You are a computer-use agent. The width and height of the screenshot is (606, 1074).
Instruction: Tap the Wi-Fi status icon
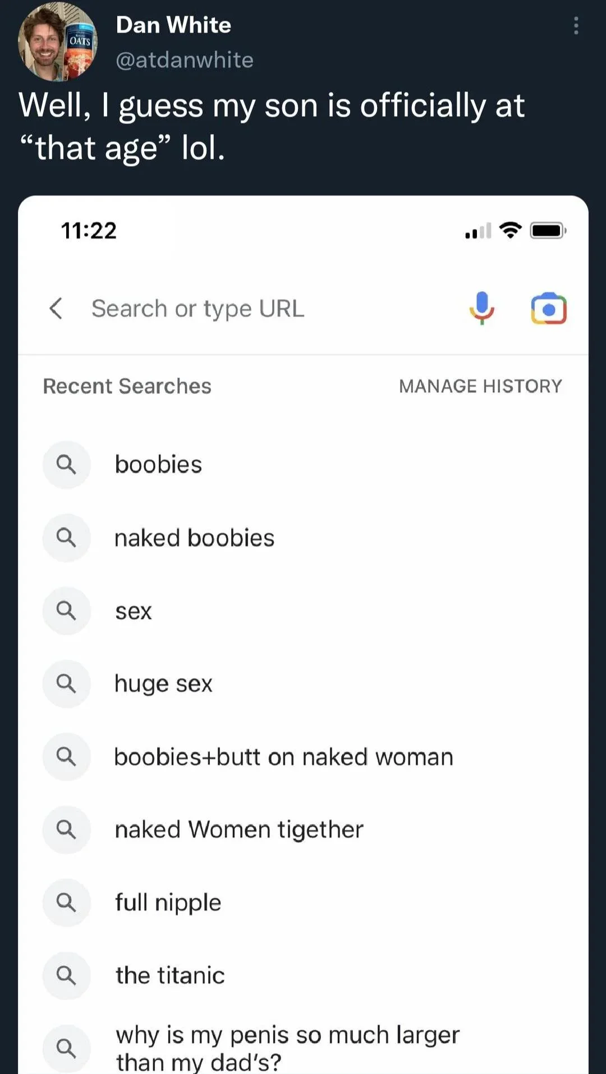pyautogui.click(x=510, y=230)
